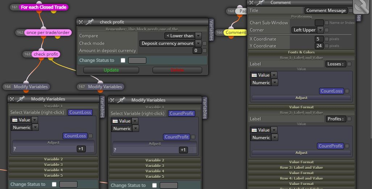
Task: Click the yellow Comment node 166
Action: (x=235, y=33)
